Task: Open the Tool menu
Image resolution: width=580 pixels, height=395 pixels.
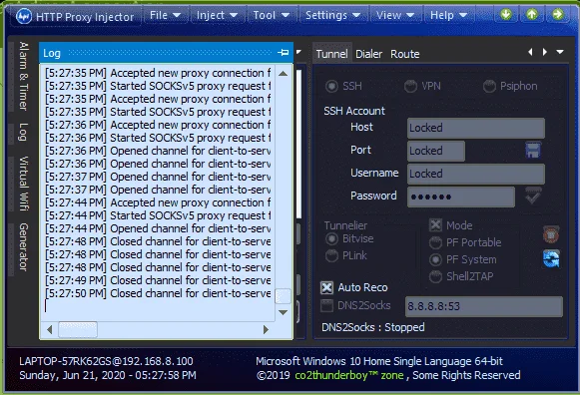Action: click(271, 15)
